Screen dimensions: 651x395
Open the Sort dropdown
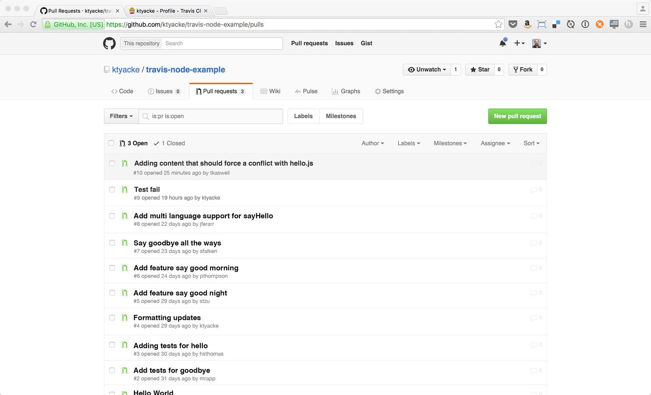point(532,143)
